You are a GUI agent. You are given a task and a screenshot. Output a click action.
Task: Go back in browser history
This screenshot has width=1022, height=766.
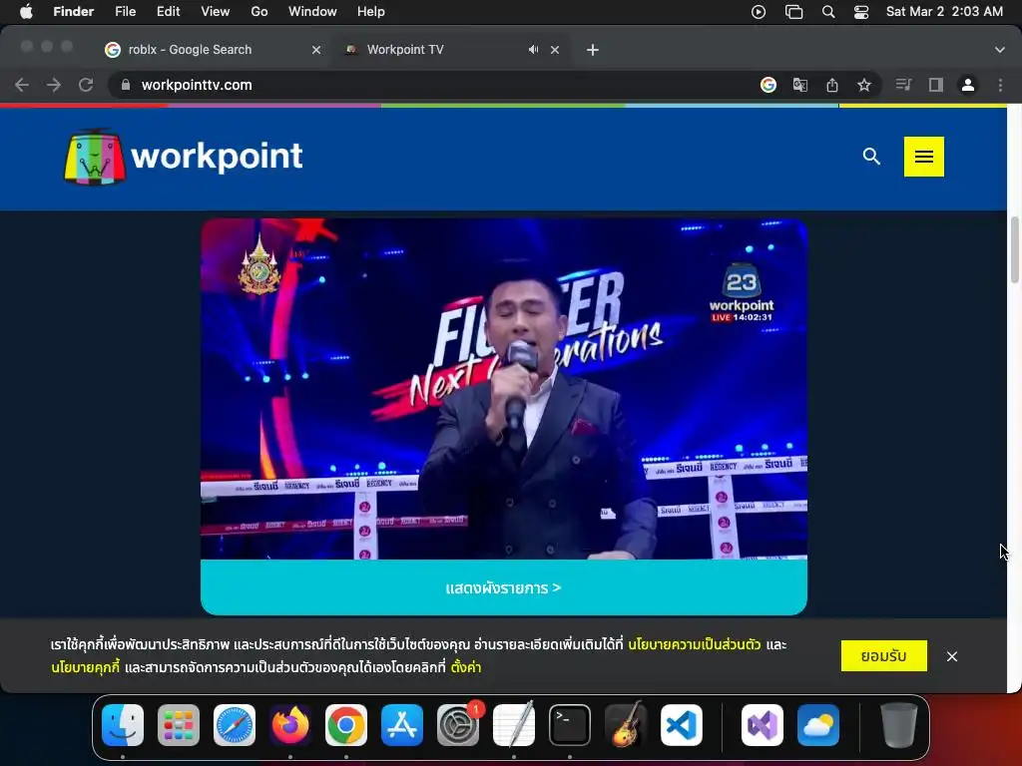coord(22,85)
